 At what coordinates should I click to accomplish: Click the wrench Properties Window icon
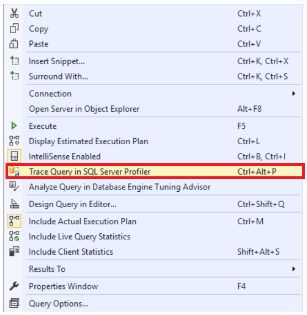[14, 286]
